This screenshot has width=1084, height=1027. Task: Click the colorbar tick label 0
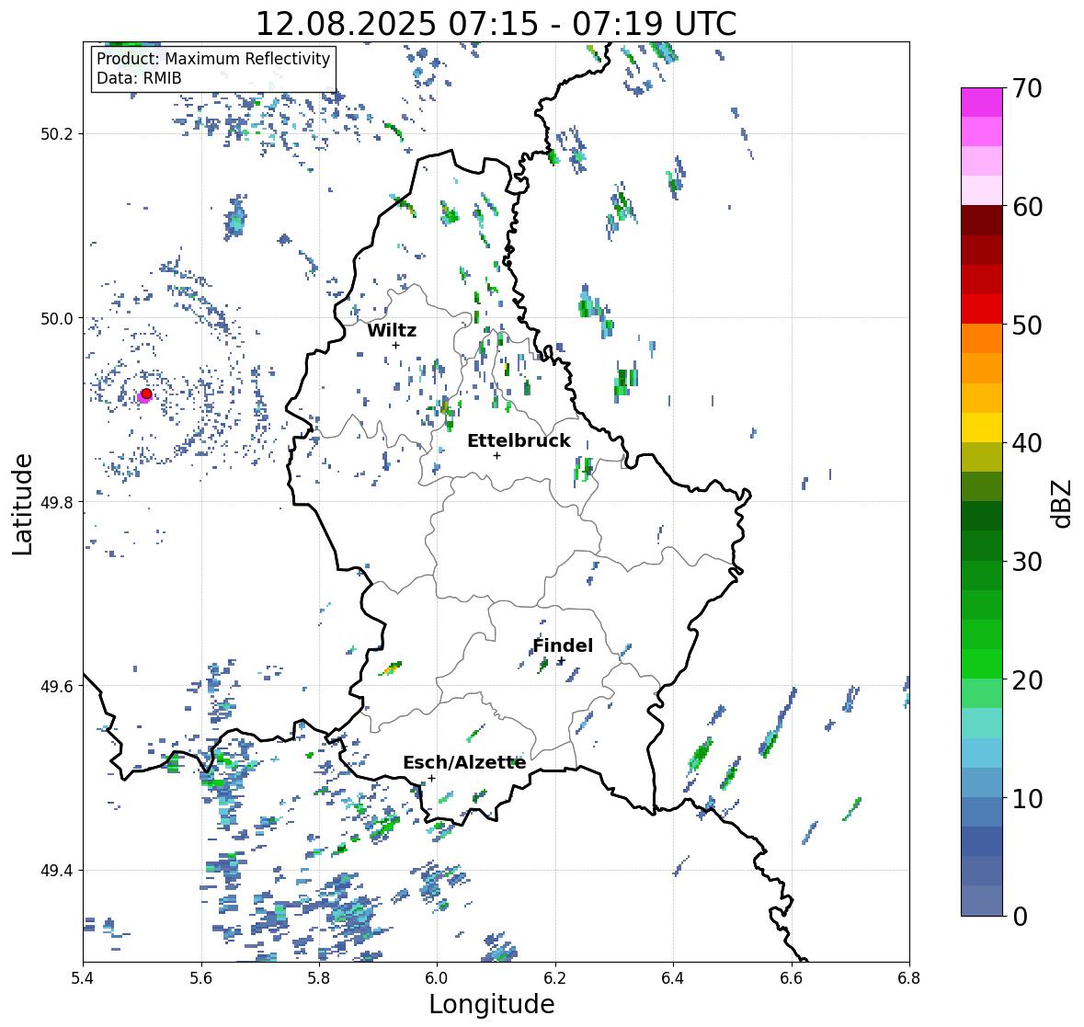coord(1020,917)
